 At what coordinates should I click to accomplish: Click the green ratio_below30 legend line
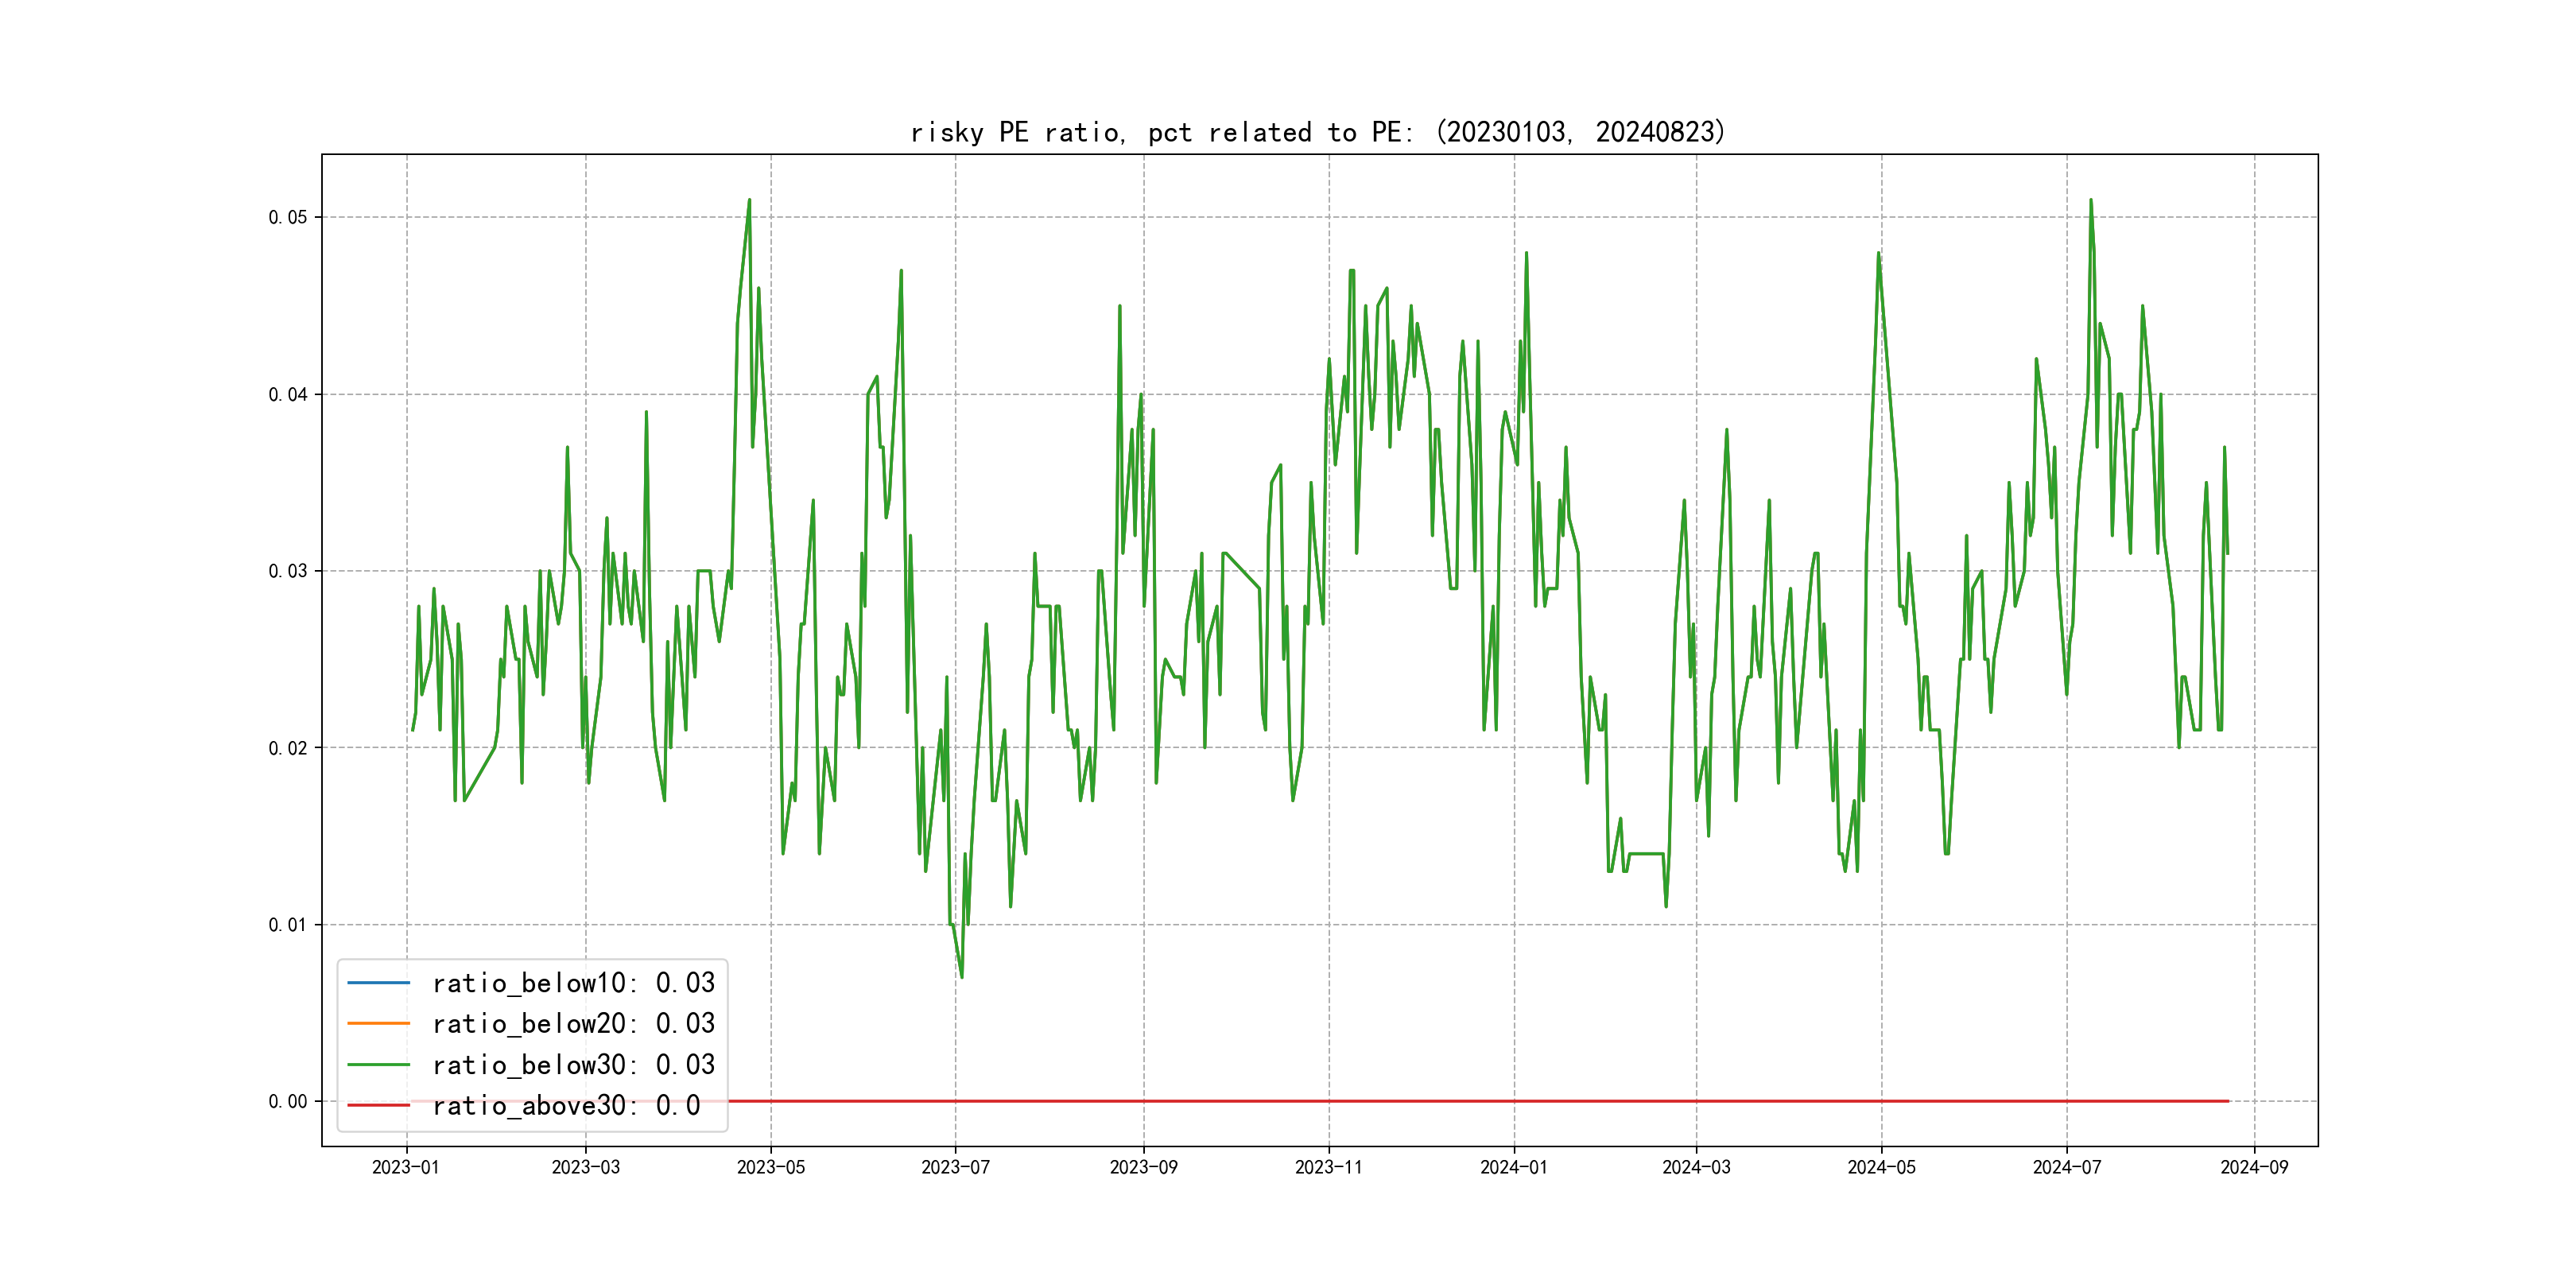[x=378, y=1065]
